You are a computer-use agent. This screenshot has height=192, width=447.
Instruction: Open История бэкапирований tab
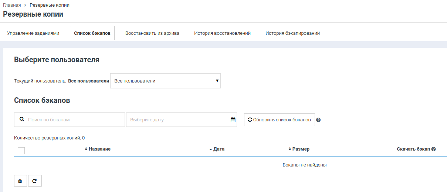click(292, 33)
